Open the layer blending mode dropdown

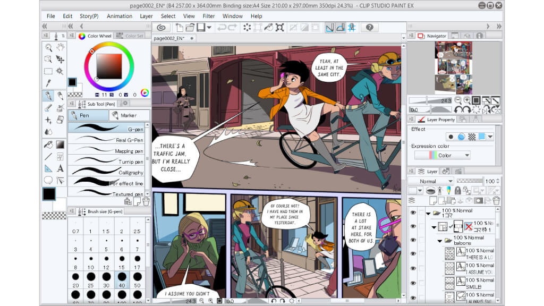pos(430,181)
